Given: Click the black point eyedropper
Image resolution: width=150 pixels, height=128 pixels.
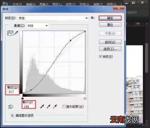Looking at the screenshot, I should pyautogui.click(x=42, y=106).
